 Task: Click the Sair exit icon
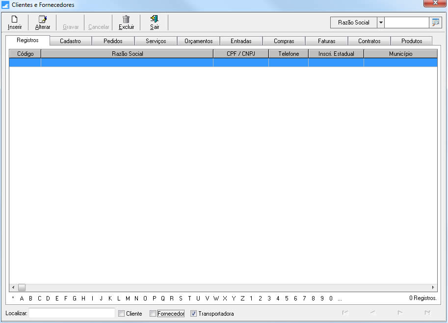154,19
